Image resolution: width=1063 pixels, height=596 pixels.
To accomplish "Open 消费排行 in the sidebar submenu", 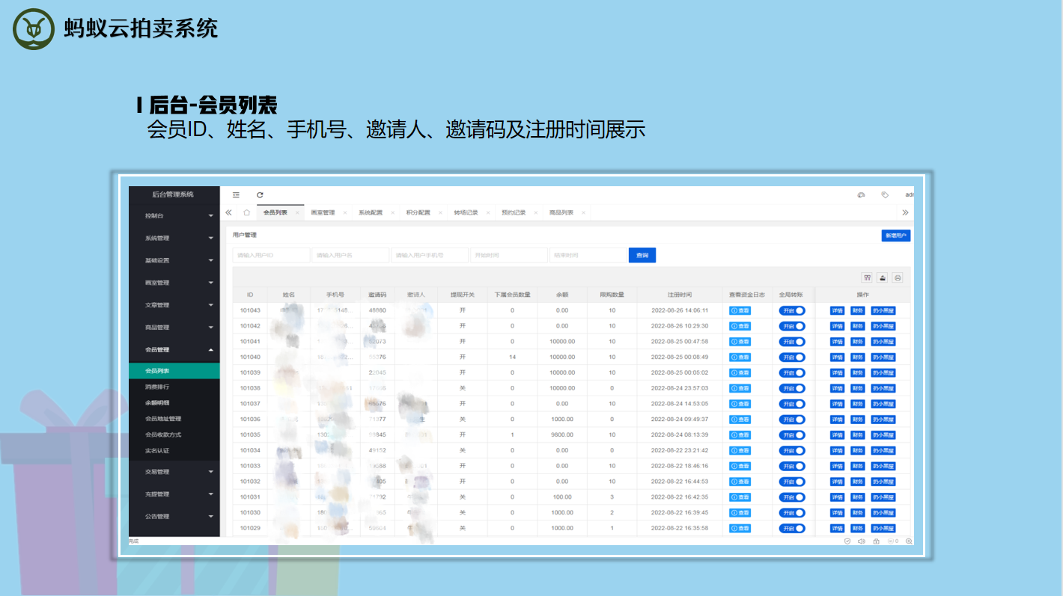I will 157,387.
